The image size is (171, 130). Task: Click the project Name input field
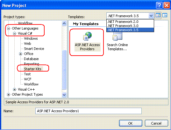click(x=89, y=111)
